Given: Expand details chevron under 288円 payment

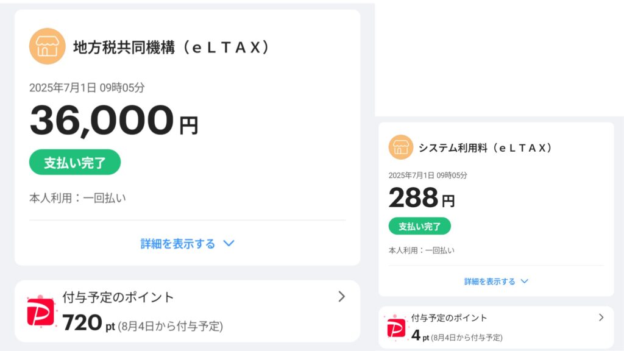Looking at the screenshot, I should point(524,282).
